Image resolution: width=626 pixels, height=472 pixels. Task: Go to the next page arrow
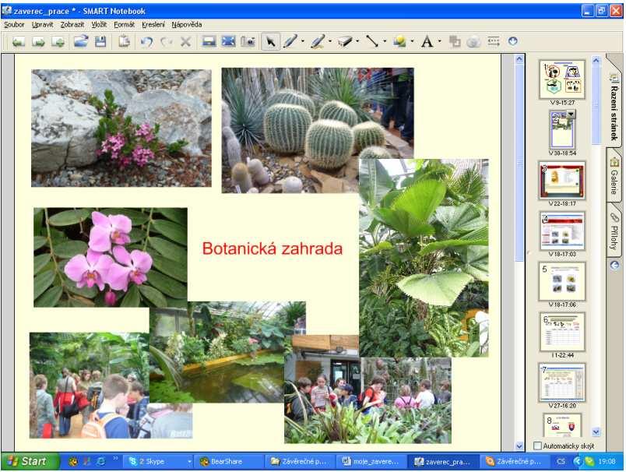pos(38,41)
